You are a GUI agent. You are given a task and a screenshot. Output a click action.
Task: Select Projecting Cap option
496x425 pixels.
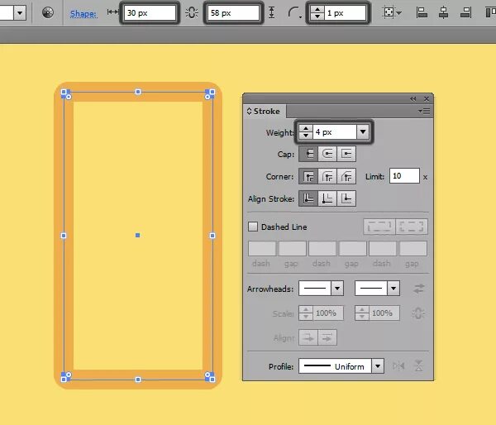(x=346, y=154)
